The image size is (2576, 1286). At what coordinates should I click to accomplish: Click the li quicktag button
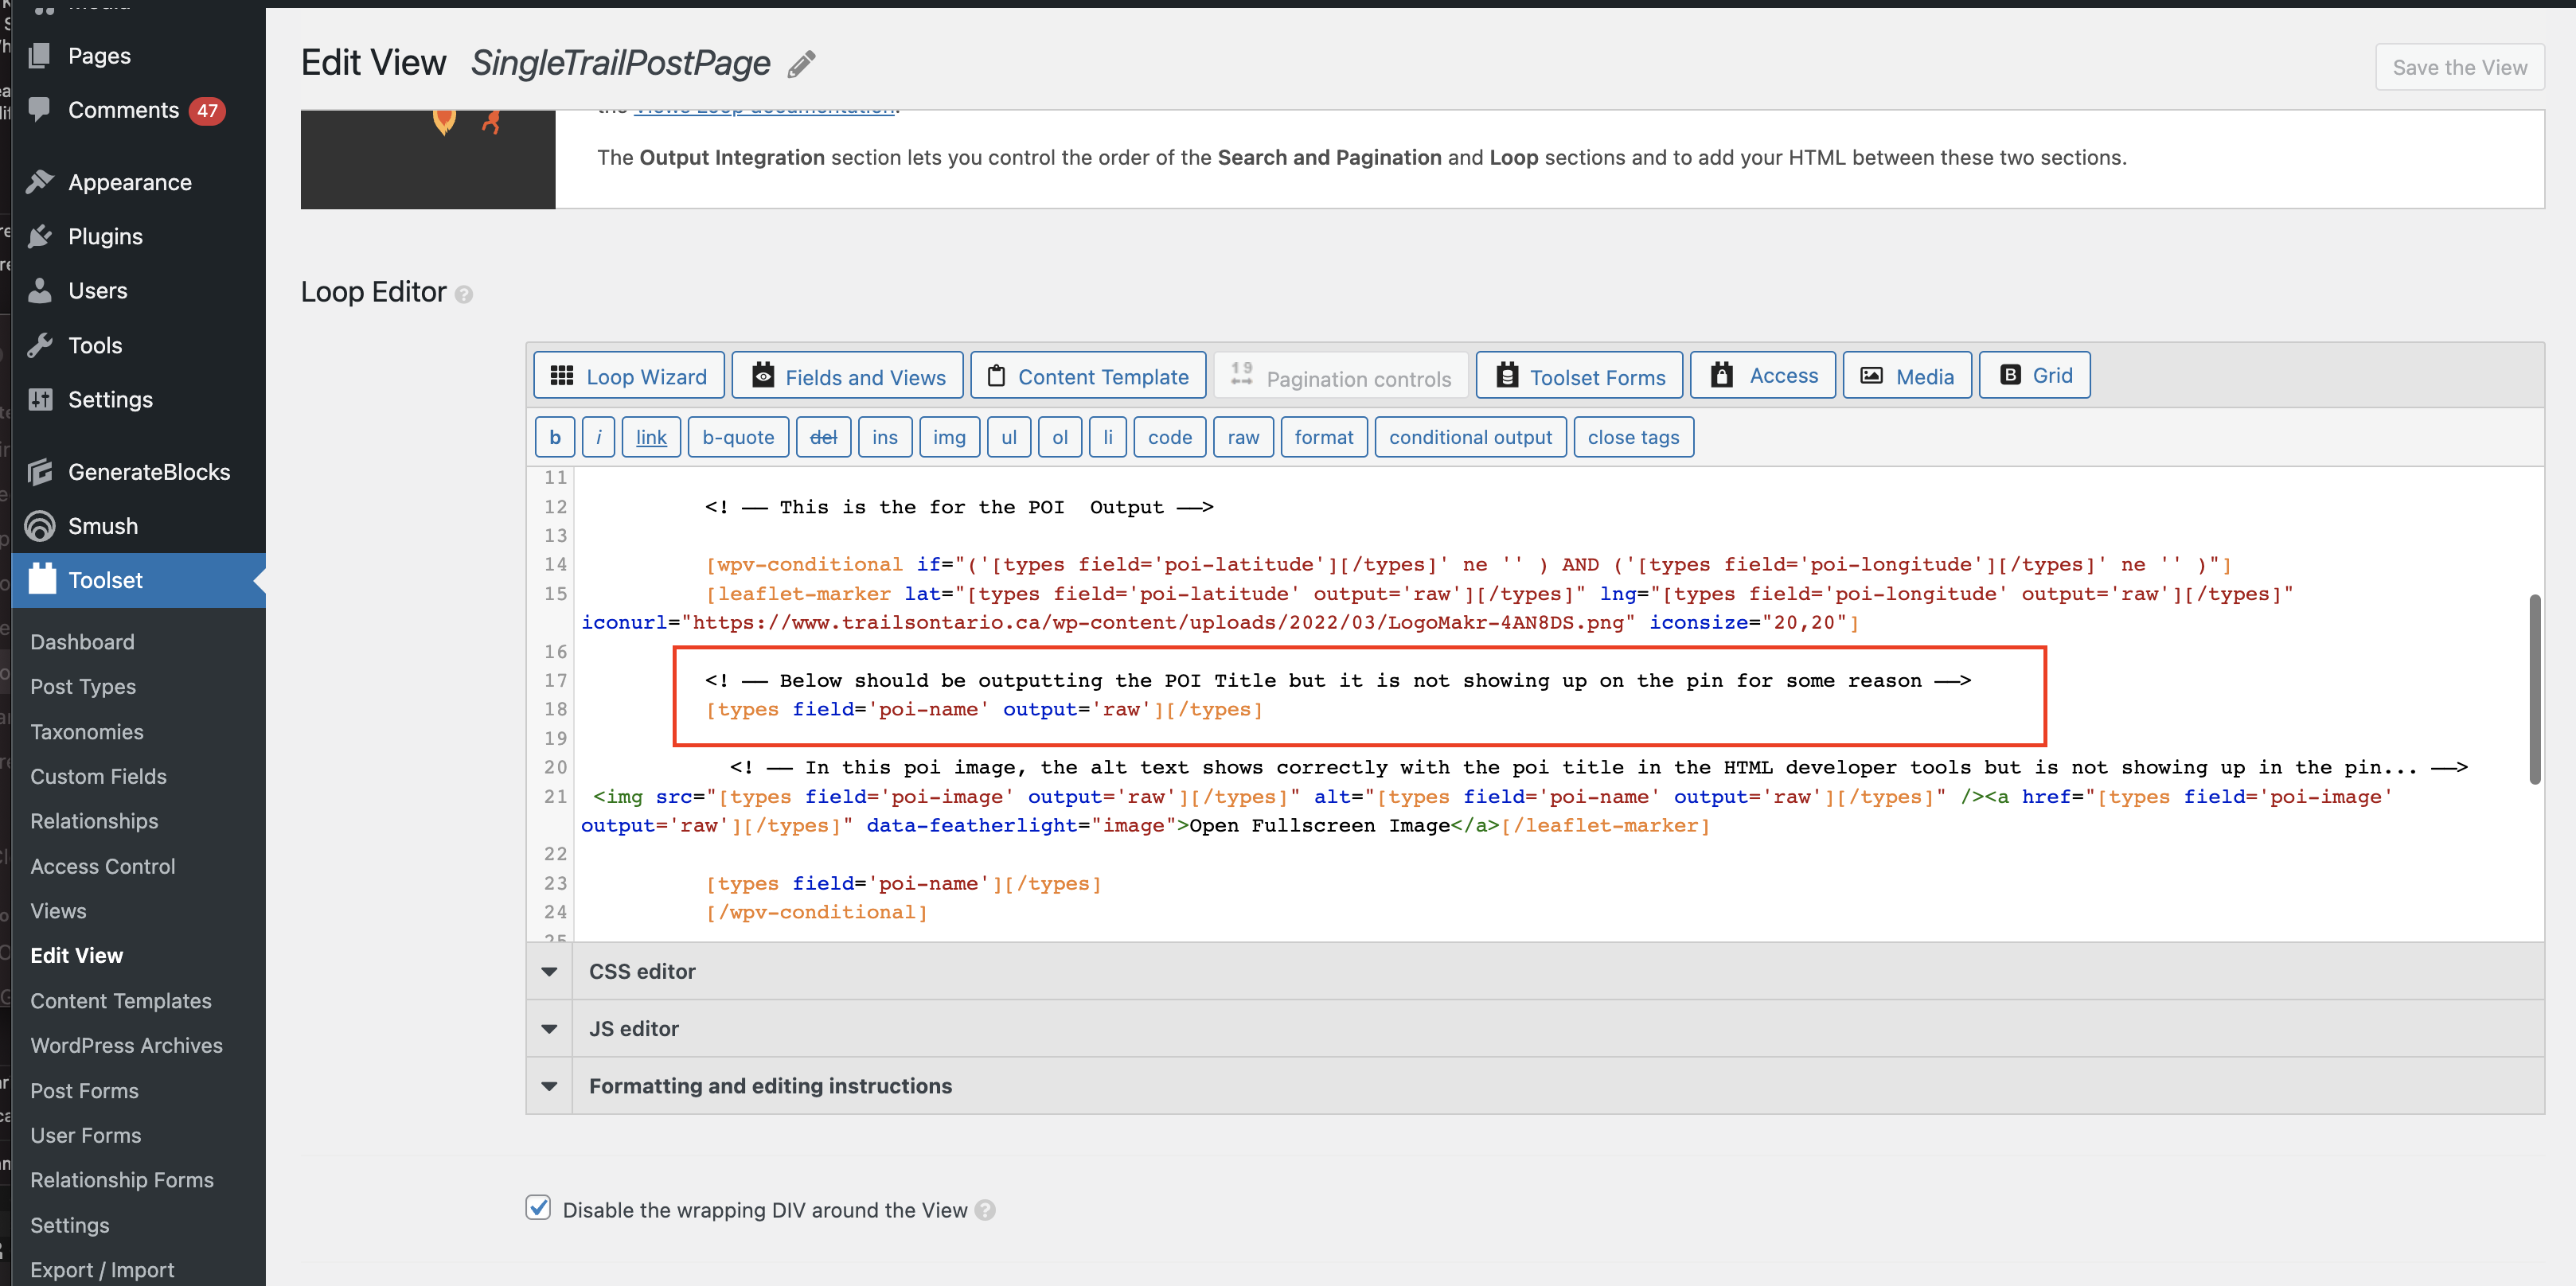(x=1107, y=437)
